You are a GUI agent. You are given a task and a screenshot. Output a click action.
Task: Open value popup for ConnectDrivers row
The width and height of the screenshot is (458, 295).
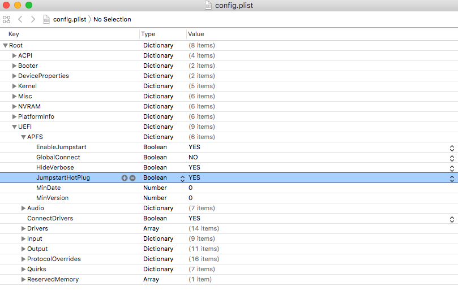coord(452,219)
